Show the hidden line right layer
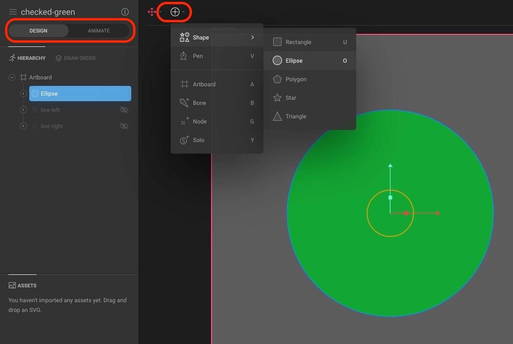Viewport: 513px width, 344px height. tap(124, 126)
